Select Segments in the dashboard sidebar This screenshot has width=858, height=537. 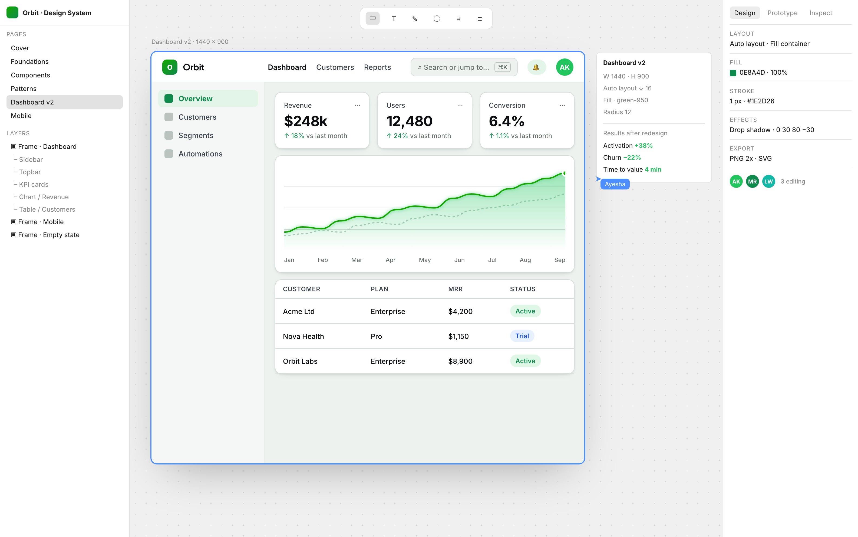[x=208, y=135]
